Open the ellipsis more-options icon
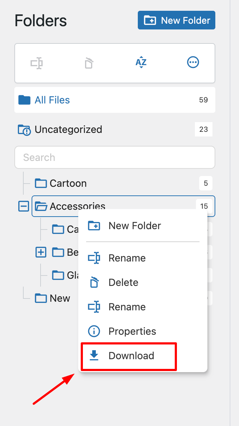 (x=193, y=62)
